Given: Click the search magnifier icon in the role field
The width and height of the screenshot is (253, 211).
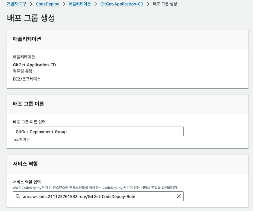Looking at the screenshot, I should point(18,196).
